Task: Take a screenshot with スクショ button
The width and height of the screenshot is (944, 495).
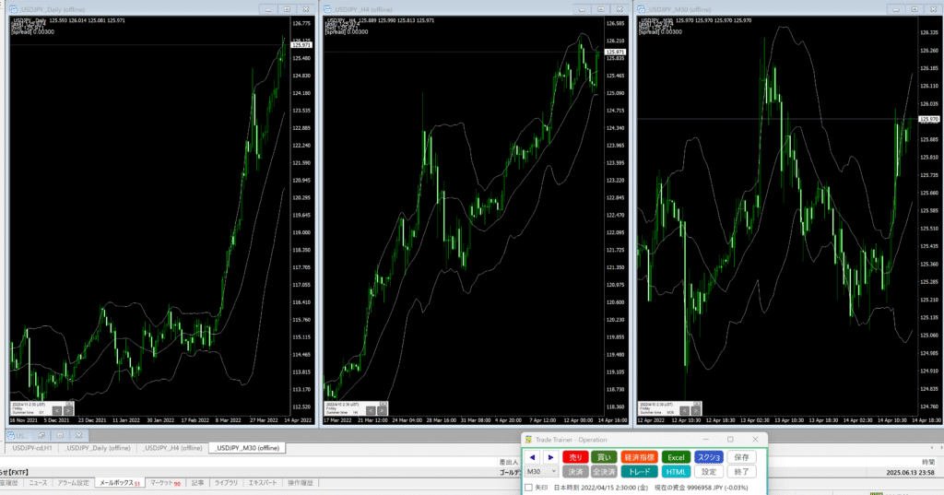Action: pyautogui.click(x=709, y=457)
